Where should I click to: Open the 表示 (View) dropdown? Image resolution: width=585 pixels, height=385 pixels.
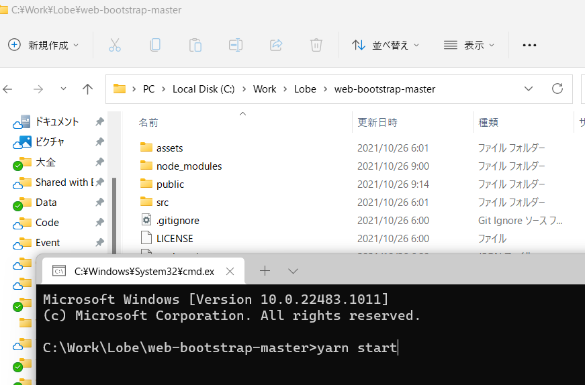pos(469,45)
